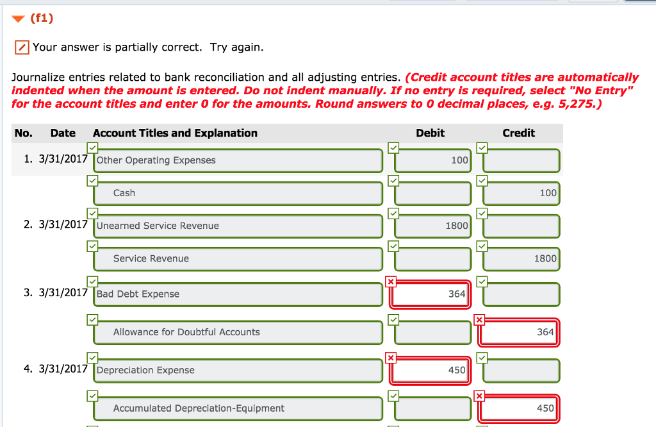The width and height of the screenshot is (656, 427).
Task: Click the empty credit field for entry 1
Action: tap(518, 160)
